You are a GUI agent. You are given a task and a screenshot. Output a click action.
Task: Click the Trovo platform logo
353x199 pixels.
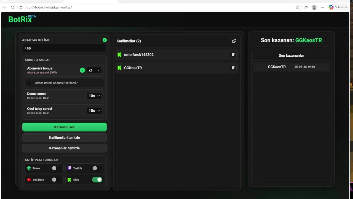[x=29, y=168]
